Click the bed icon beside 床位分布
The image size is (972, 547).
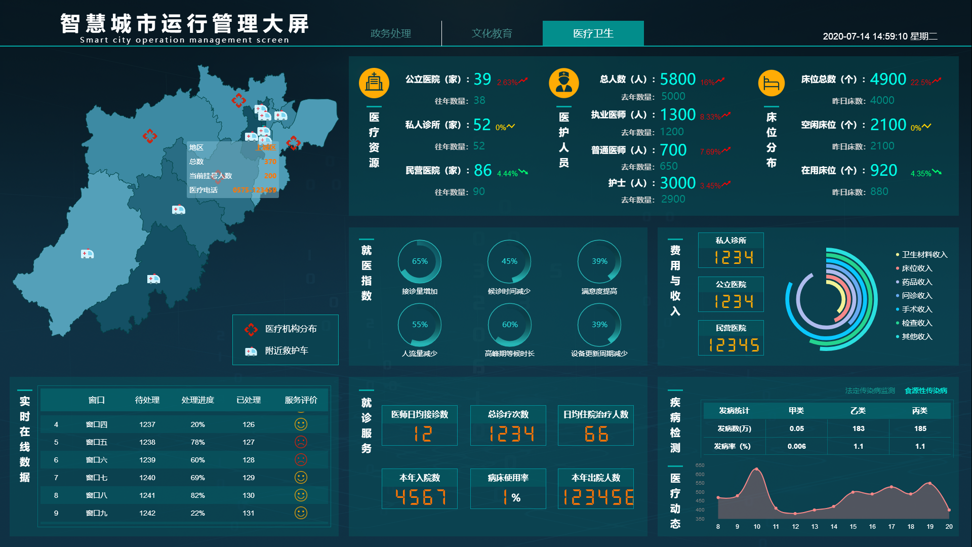point(771,83)
